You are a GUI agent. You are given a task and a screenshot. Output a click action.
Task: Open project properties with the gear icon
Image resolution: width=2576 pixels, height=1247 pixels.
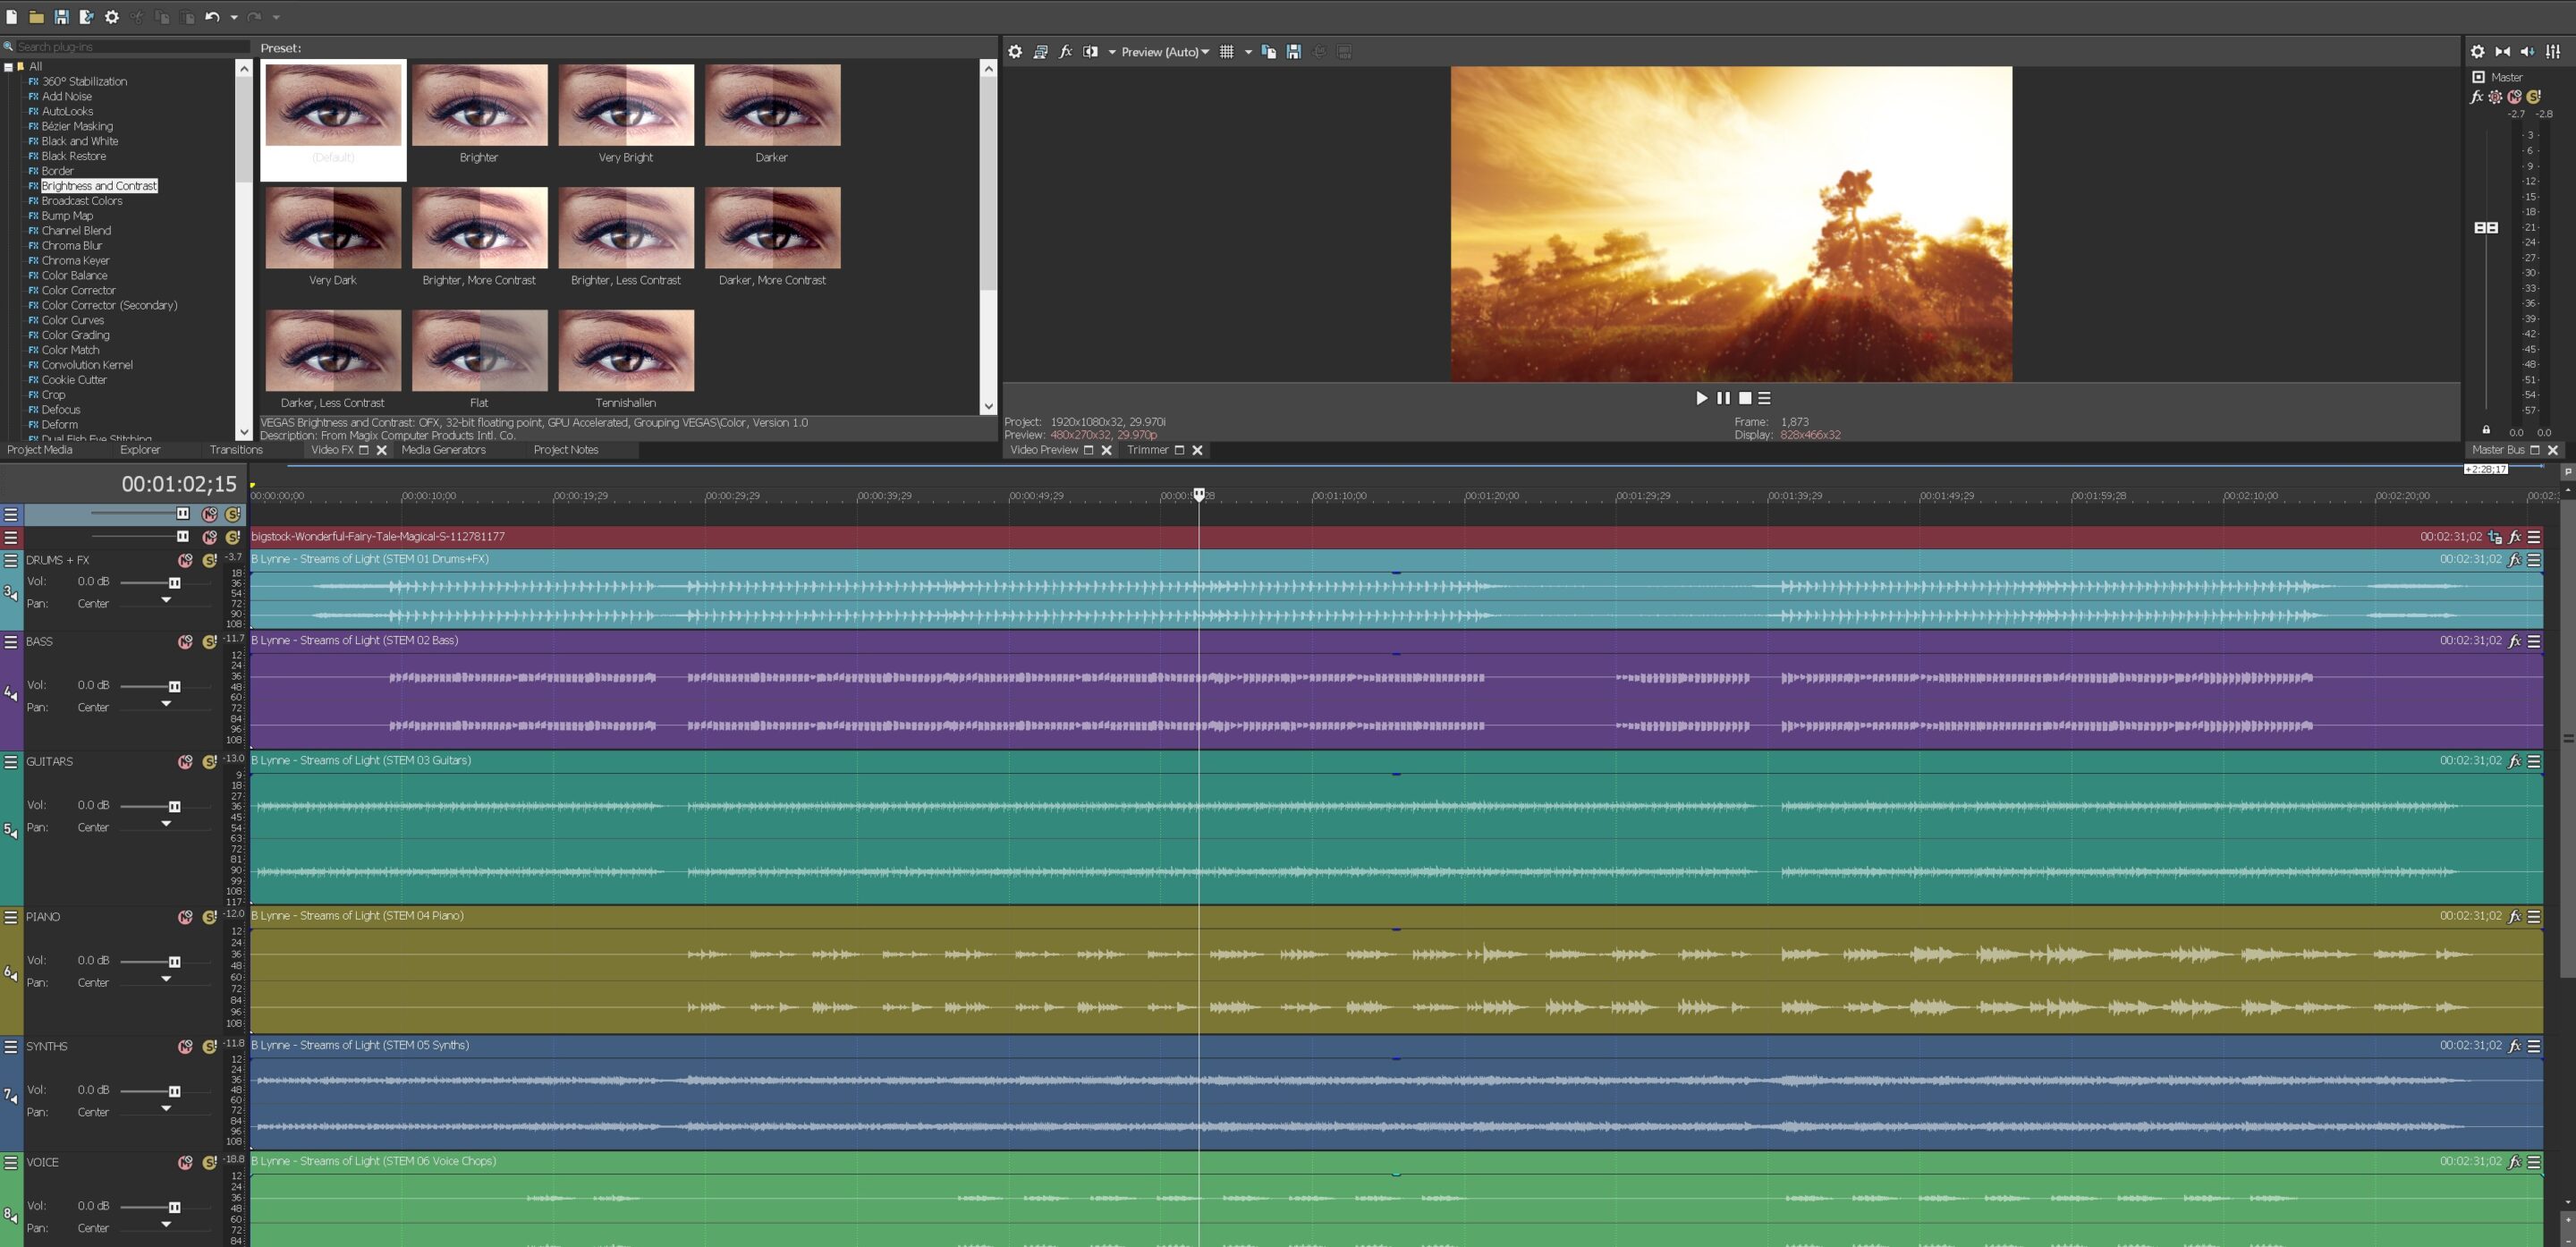pyautogui.click(x=111, y=16)
